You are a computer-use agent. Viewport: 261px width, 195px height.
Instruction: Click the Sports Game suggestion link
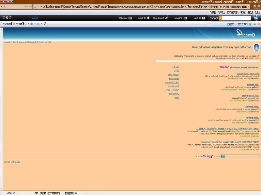point(174,79)
